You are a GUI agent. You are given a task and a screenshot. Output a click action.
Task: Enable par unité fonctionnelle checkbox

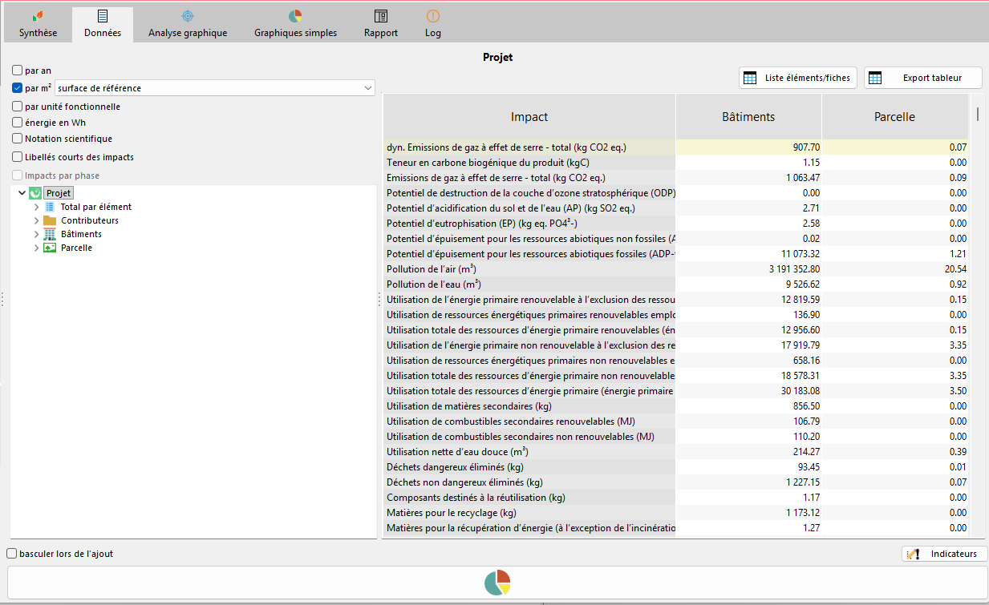coord(18,107)
